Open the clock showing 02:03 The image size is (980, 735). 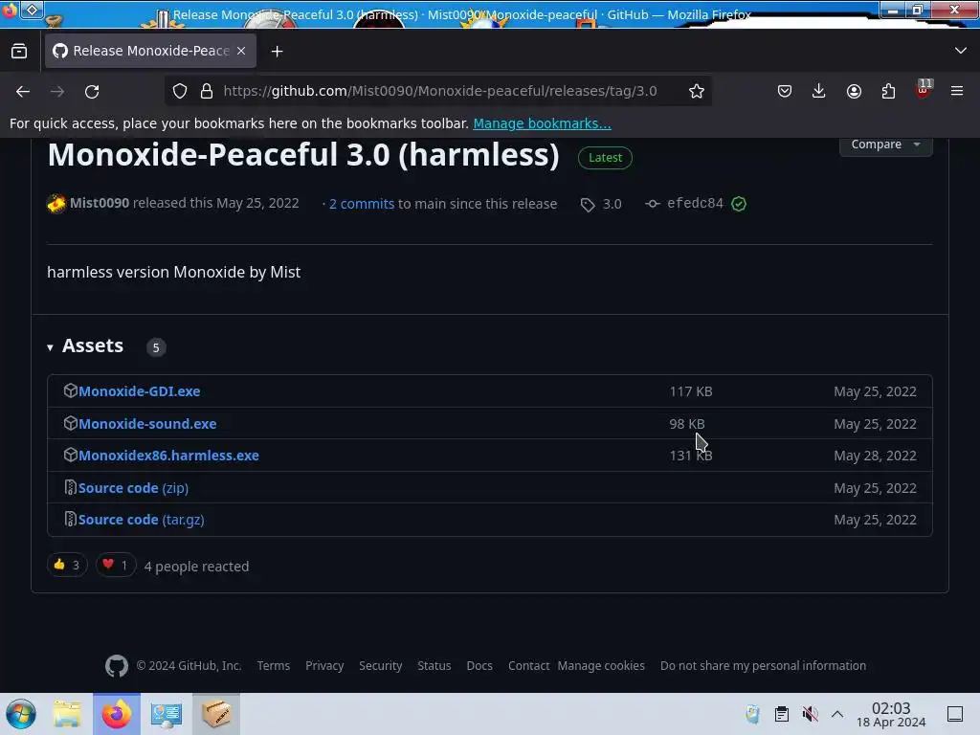891,714
